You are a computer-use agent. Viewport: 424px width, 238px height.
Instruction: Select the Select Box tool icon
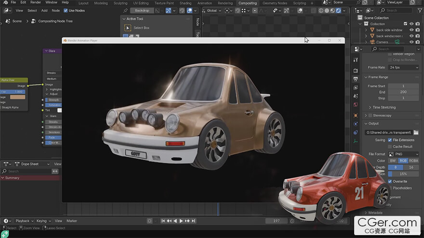(128, 28)
